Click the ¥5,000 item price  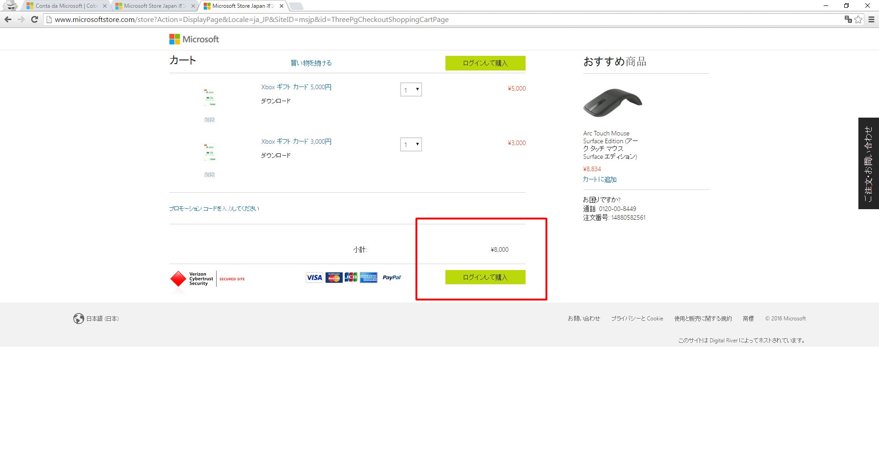click(516, 88)
